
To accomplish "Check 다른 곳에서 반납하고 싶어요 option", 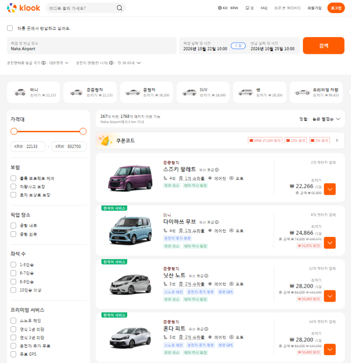I will click(10, 28).
